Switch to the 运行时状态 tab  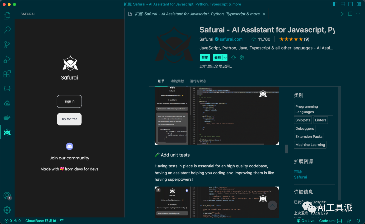(x=198, y=81)
